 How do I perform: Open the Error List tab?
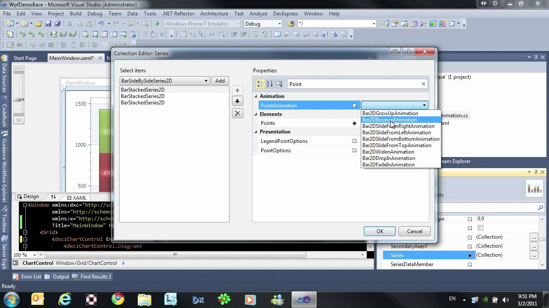[27, 277]
